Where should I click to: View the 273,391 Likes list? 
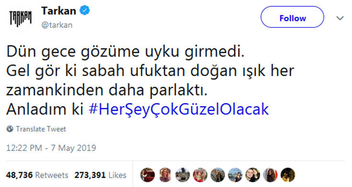(101, 175)
